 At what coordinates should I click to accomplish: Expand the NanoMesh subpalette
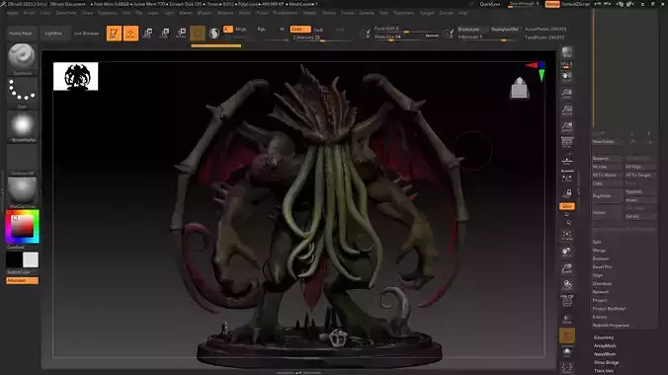pos(605,353)
